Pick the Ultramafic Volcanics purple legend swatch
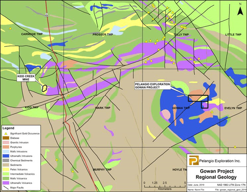Image resolution: width=247 pixels, height=192 pixels. pyautogui.click(x=6, y=182)
